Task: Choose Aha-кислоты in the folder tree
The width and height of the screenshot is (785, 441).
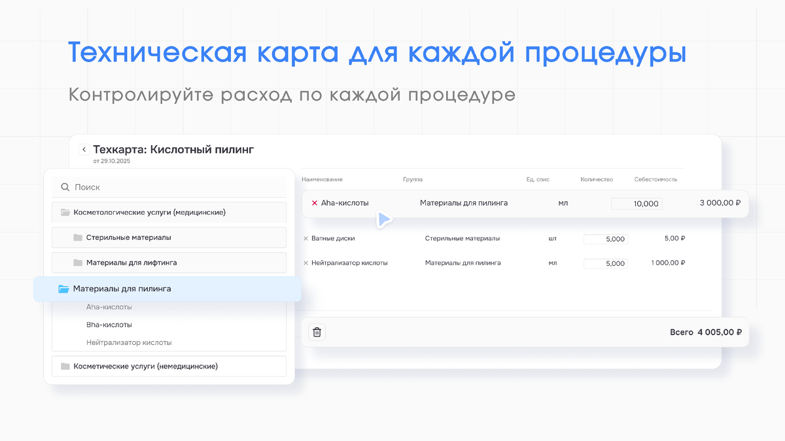Action: [109, 306]
